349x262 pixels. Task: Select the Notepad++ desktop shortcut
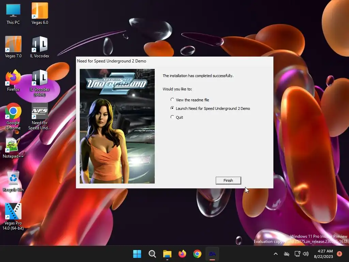(13, 148)
